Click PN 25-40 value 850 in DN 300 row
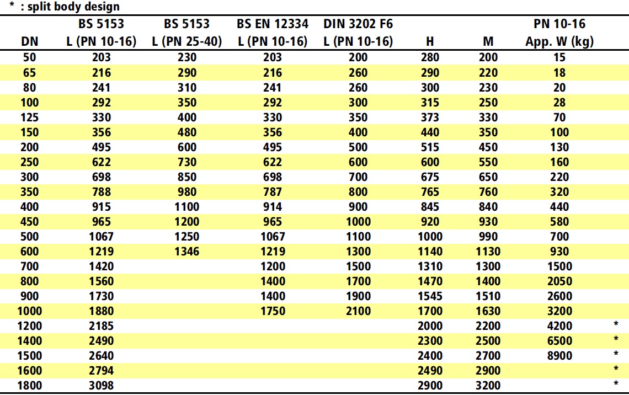 tap(187, 177)
